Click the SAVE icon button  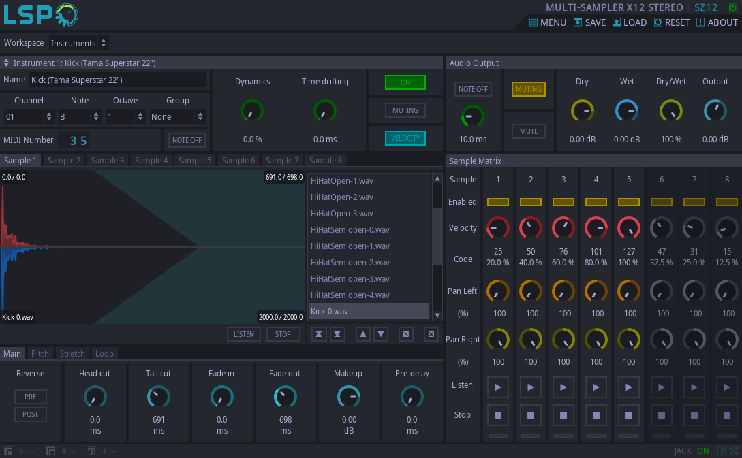pyautogui.click(x=589, y=22)
